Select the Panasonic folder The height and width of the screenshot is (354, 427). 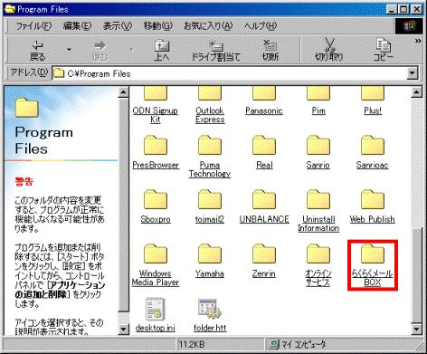pos(264,101)
